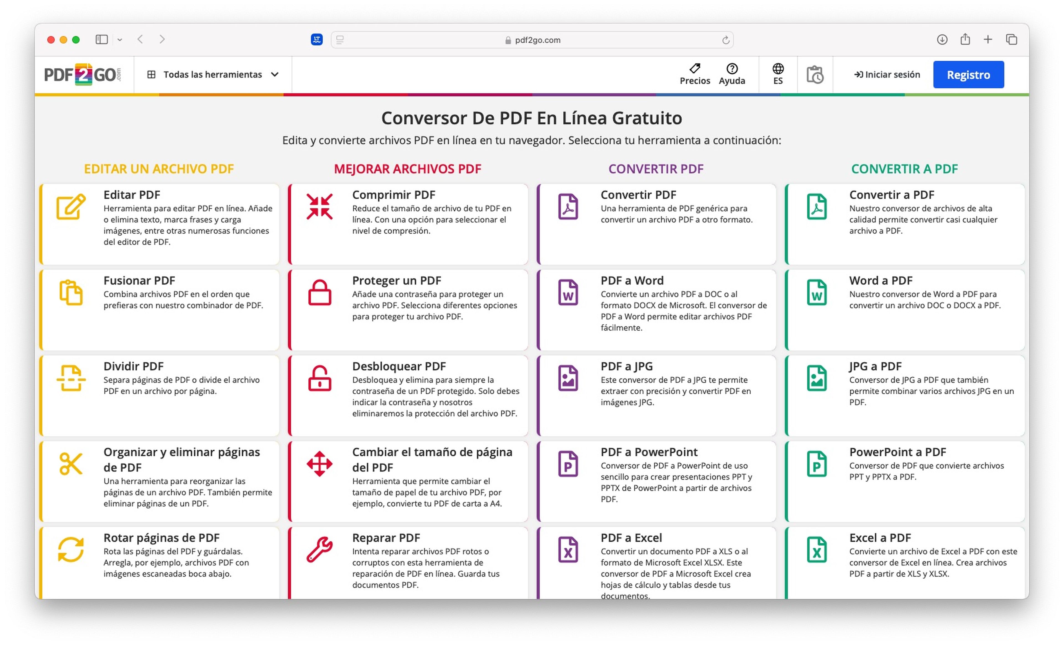Viewport: 1064px width, 645px height.
Task: Click the green Excel a PDF file icon
Action: tap(817, 550)
